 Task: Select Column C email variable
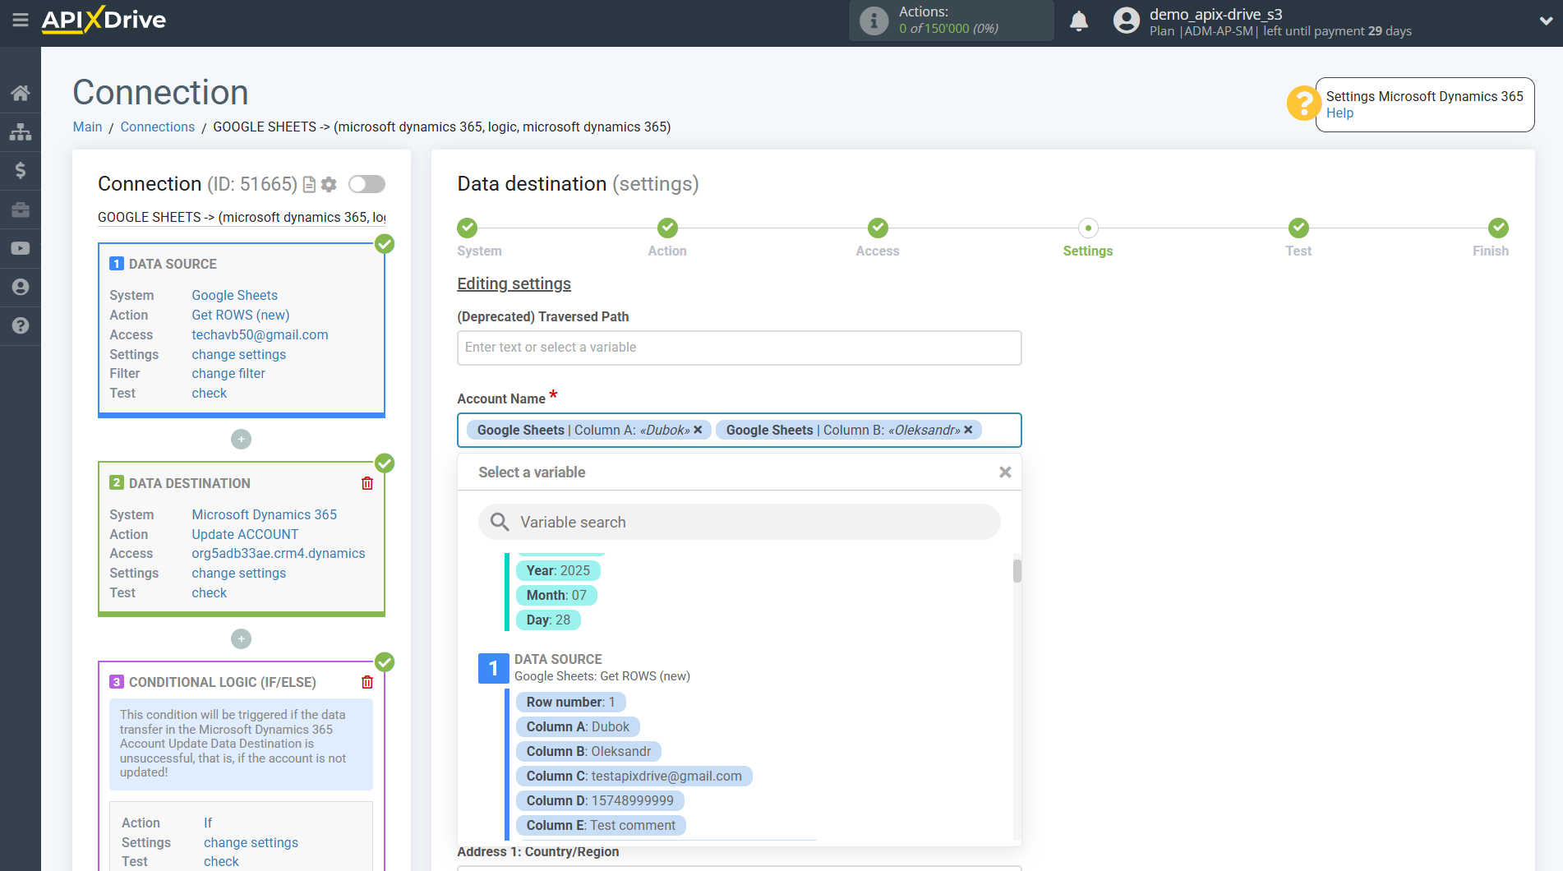634,776
